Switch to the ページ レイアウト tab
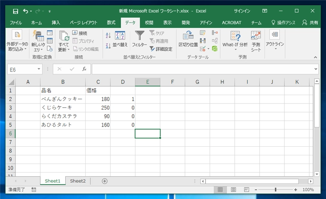The height and width of the screenshot is (199, 326). pyautogui.click(x=83, y=23)
